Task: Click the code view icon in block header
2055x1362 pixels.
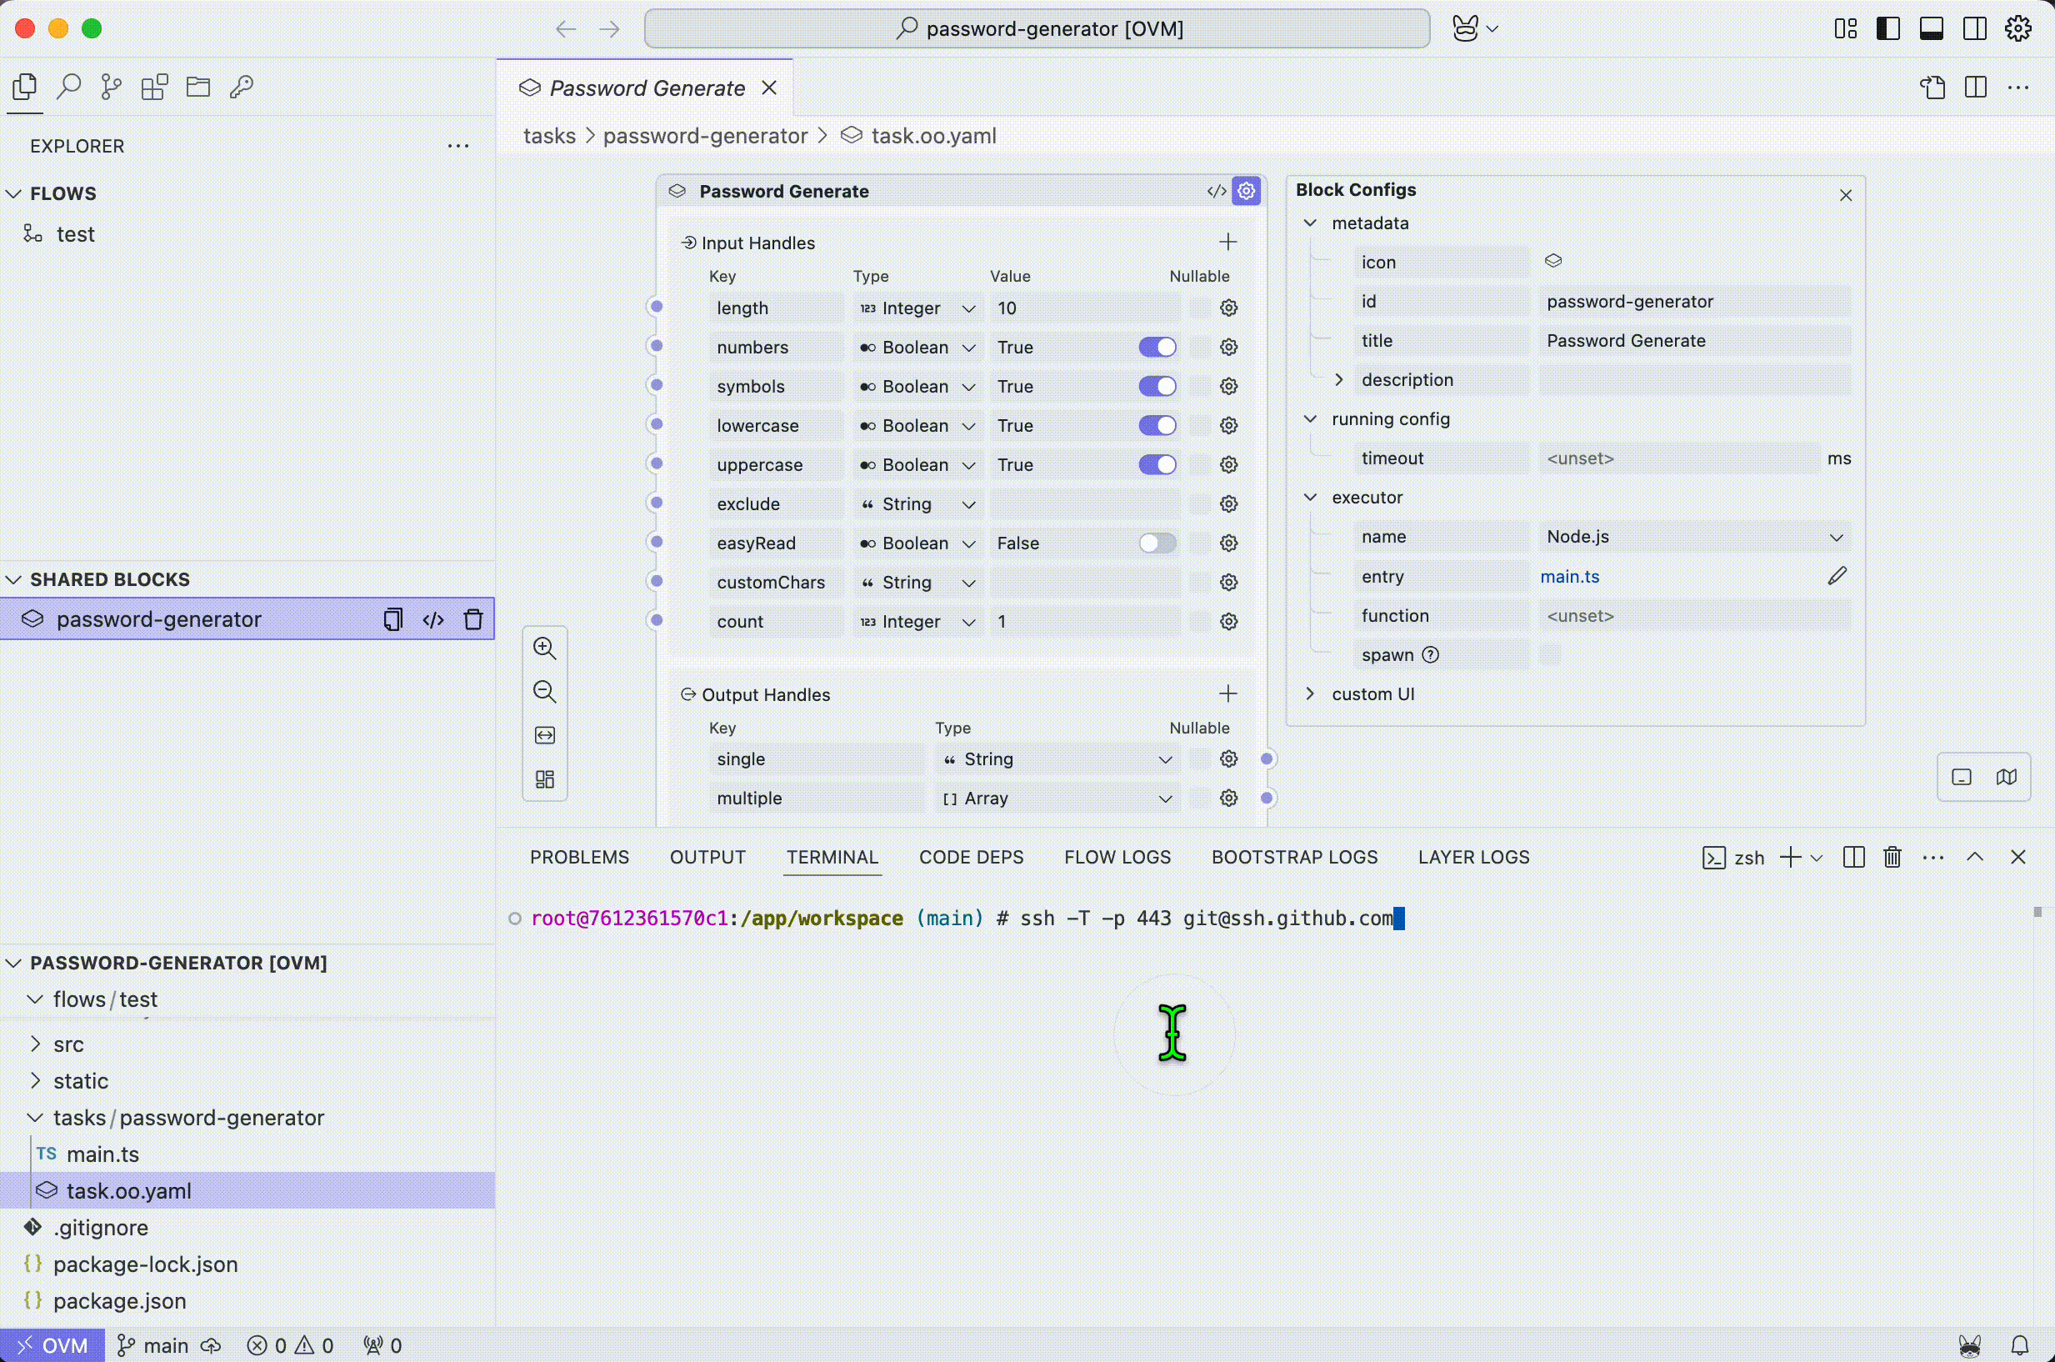Action: coord(1217,191)
